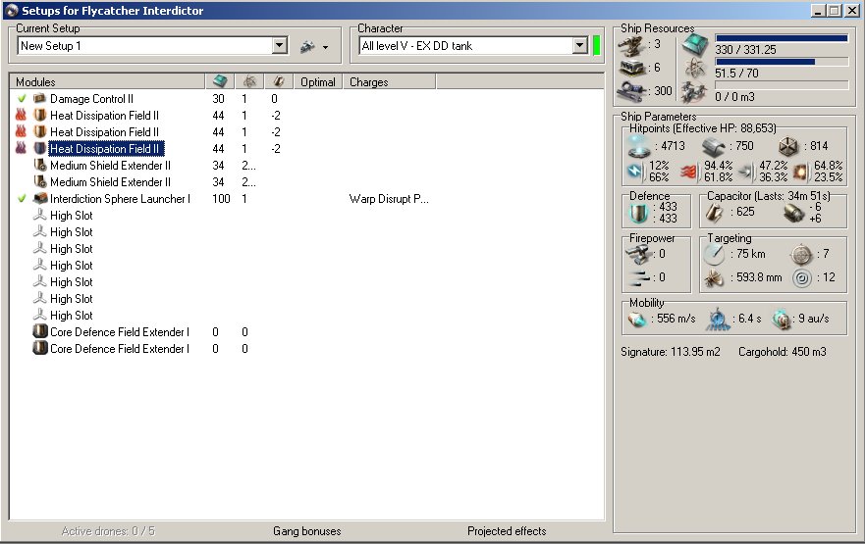Click the first Medium Shield Extender icon
865x544 pixels.
[39, 166]
